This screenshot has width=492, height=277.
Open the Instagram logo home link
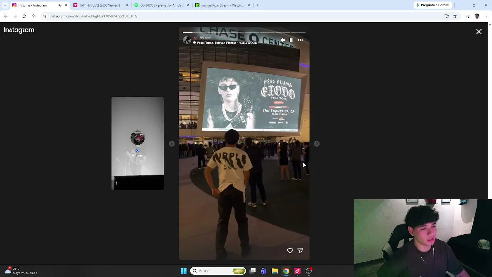click(19, 30)
